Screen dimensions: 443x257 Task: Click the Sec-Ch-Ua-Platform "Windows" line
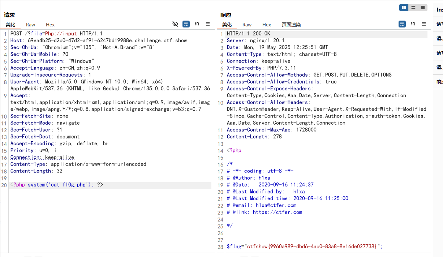(x=52, y=61)
